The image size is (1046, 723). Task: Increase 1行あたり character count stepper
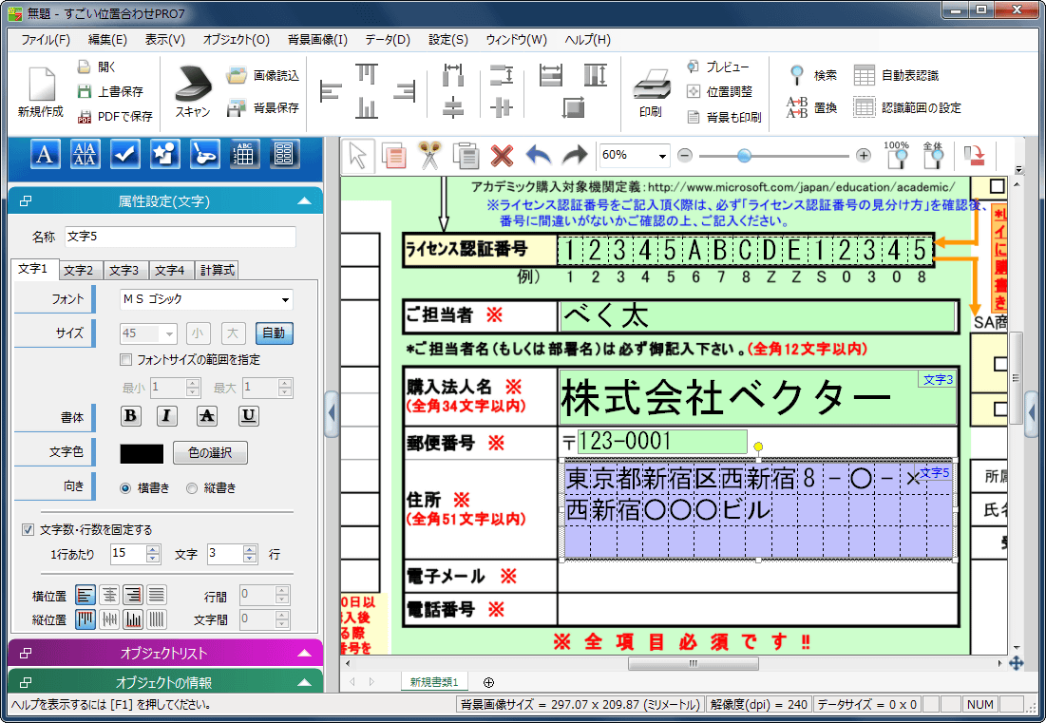tap(153, 549)
